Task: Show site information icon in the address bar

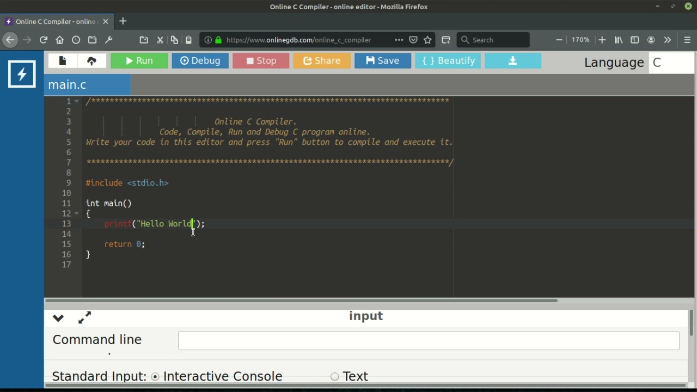Action: 208,40
